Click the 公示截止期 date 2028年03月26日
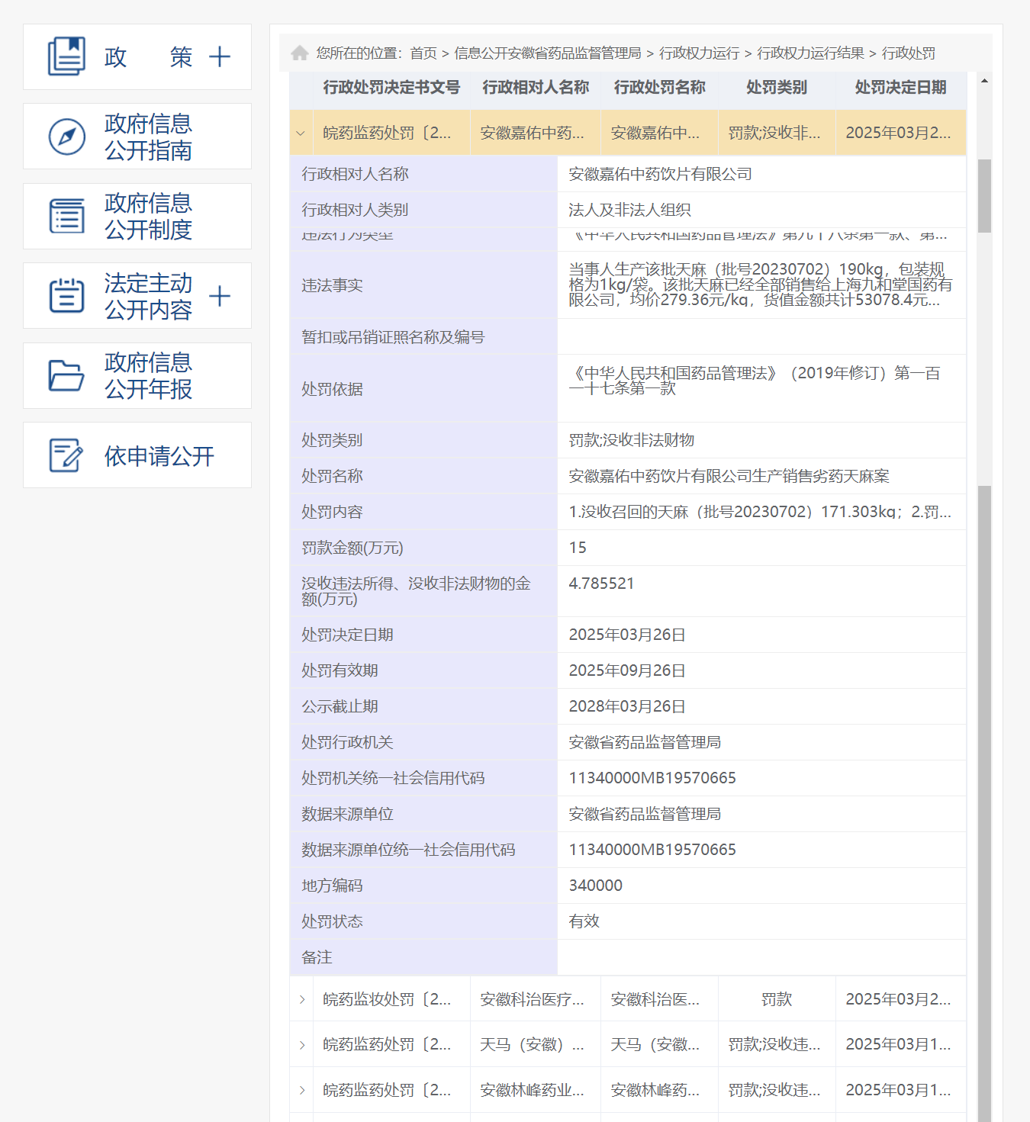 click(x=627, y=706)
